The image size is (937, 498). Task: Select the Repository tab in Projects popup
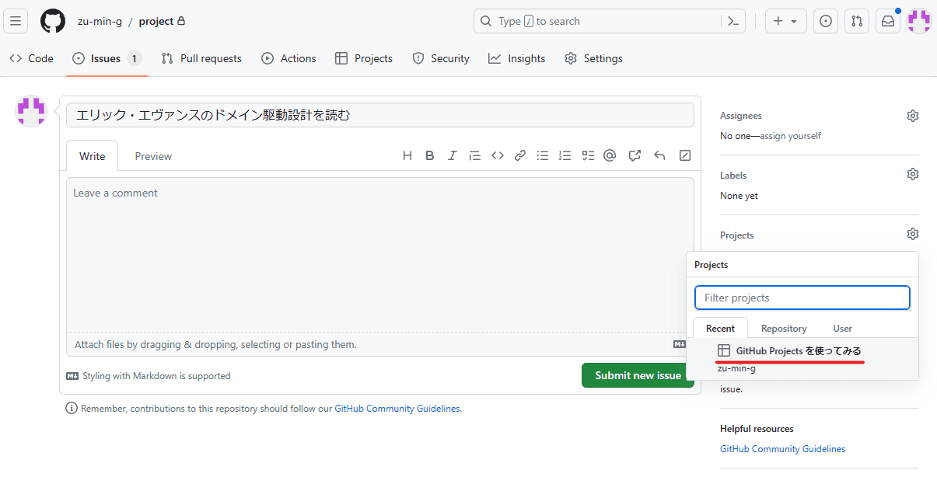pos(784,329)
